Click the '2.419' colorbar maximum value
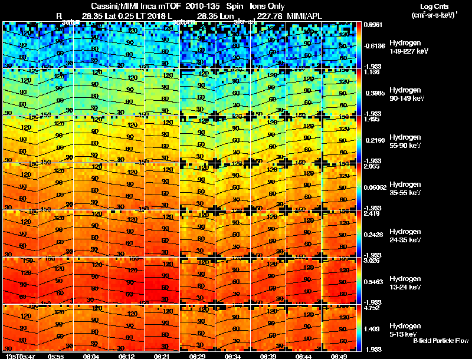 pyautogui.click(x=372, y=213)
